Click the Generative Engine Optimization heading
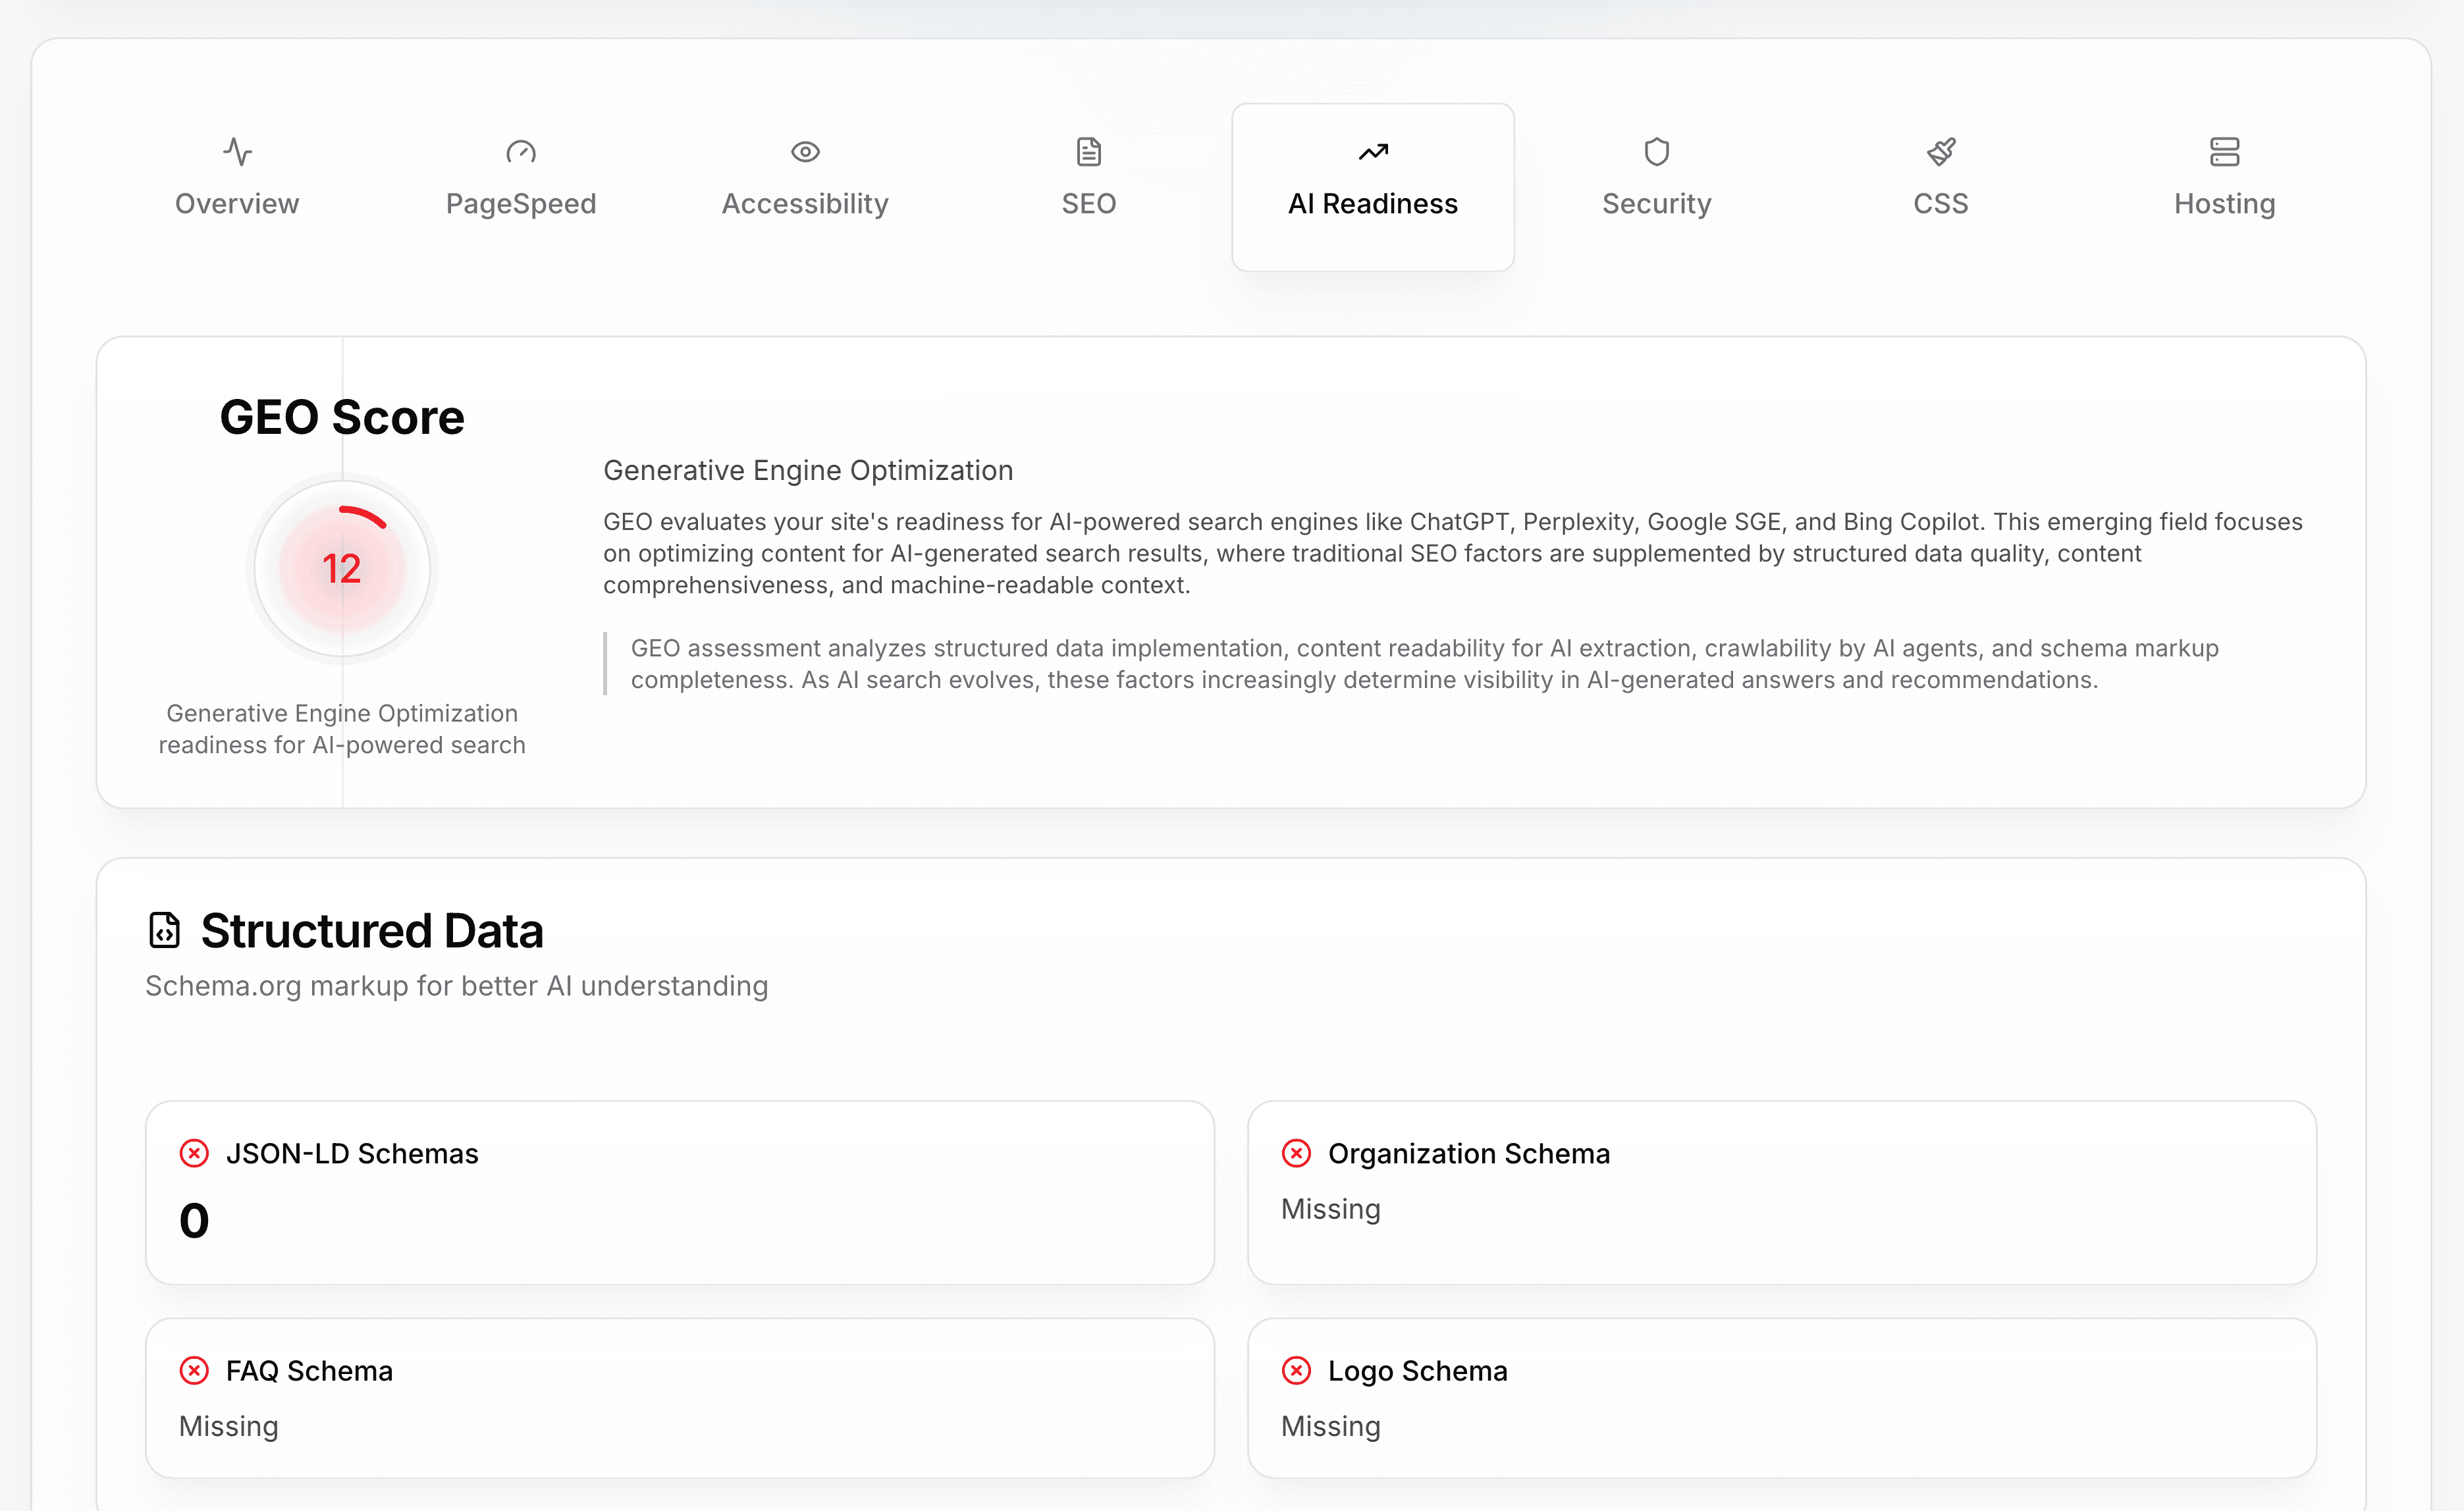Viewport: 2464px width, 1511px height. (x=808, y=470)
